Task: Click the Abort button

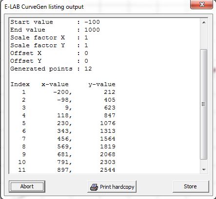Action: point(27,186)
